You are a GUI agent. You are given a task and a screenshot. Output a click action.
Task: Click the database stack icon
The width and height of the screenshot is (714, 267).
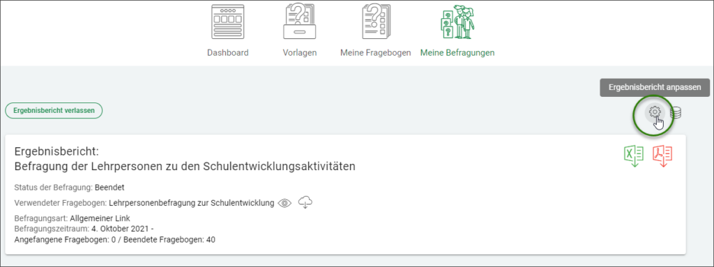(676, 112)
